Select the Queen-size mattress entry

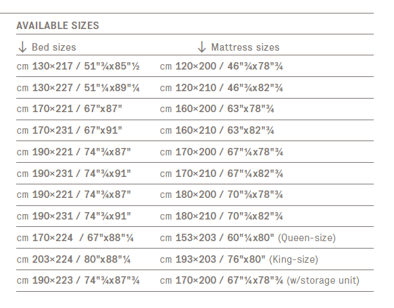[248, 238]
